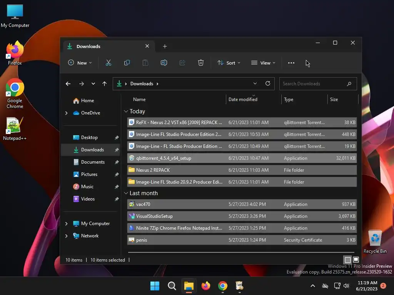
Task: Select the Downloads tab
Action: [108, 46]
